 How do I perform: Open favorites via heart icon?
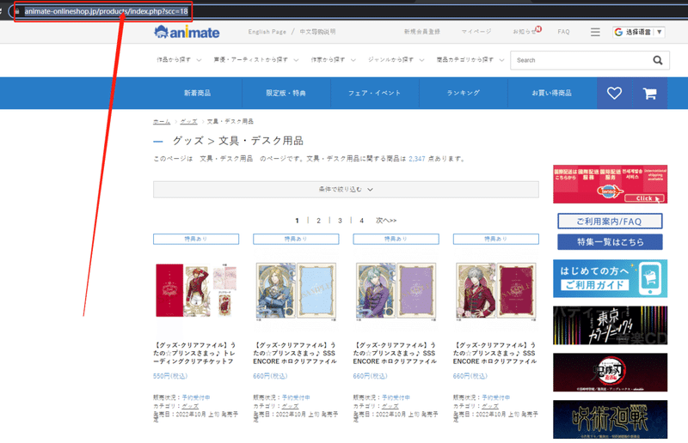point(614,93)
